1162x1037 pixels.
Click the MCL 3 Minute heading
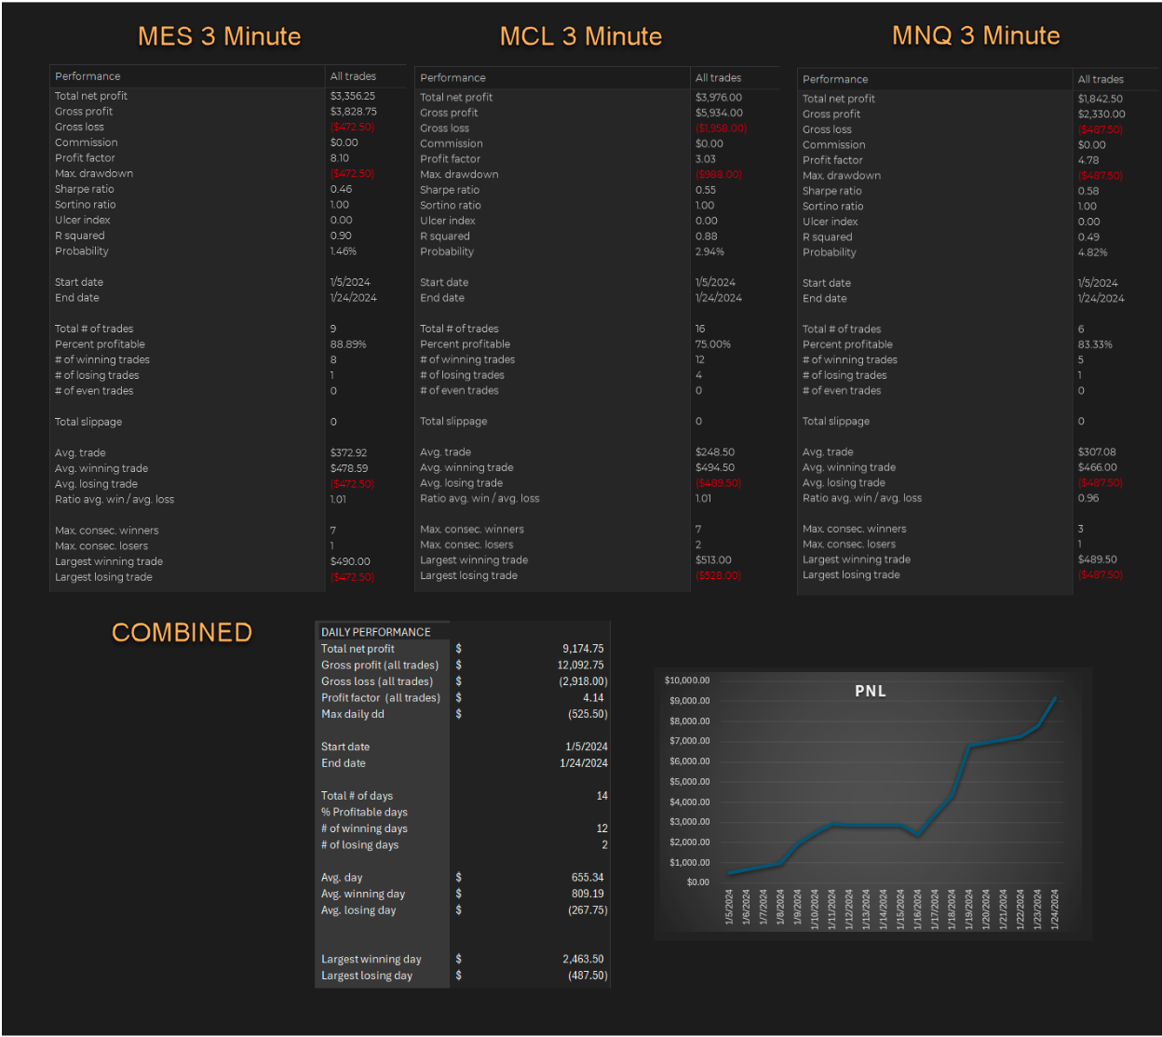(581, 36)
